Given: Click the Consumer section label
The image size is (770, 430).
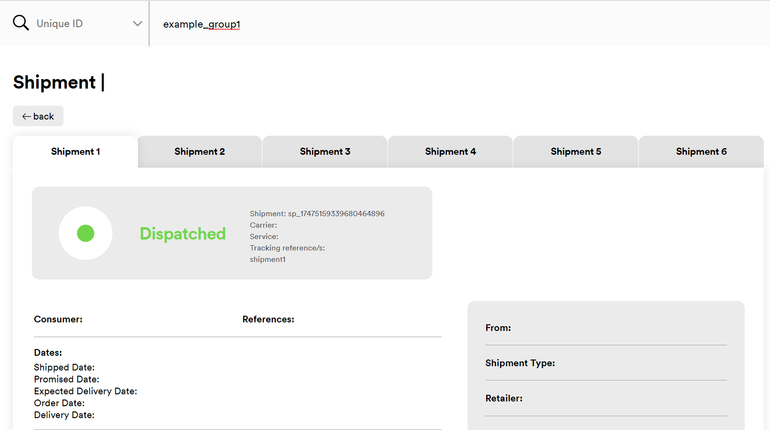Looking at the screenshot, I should point(58,320).
